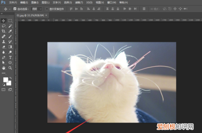Select the Ellipse shape tool
The height and width of the screenshot is (133, 202).
pyautogui.click(x=10, y=63)
